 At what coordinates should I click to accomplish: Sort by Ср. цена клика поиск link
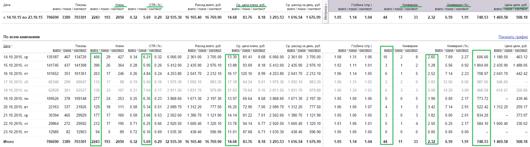point(246,50)
